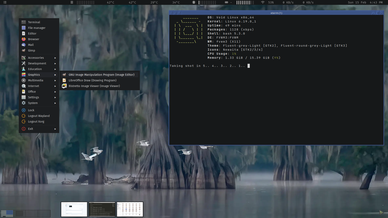Click the memory chip icon in top bar
This screenshot has width=388, height=218.
[x=194, y=2]
